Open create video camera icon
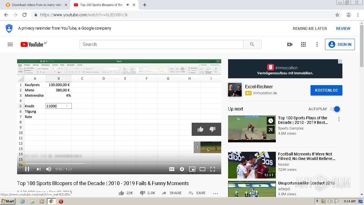The width and height of the screenshot is (364, 205). point(290,44)
